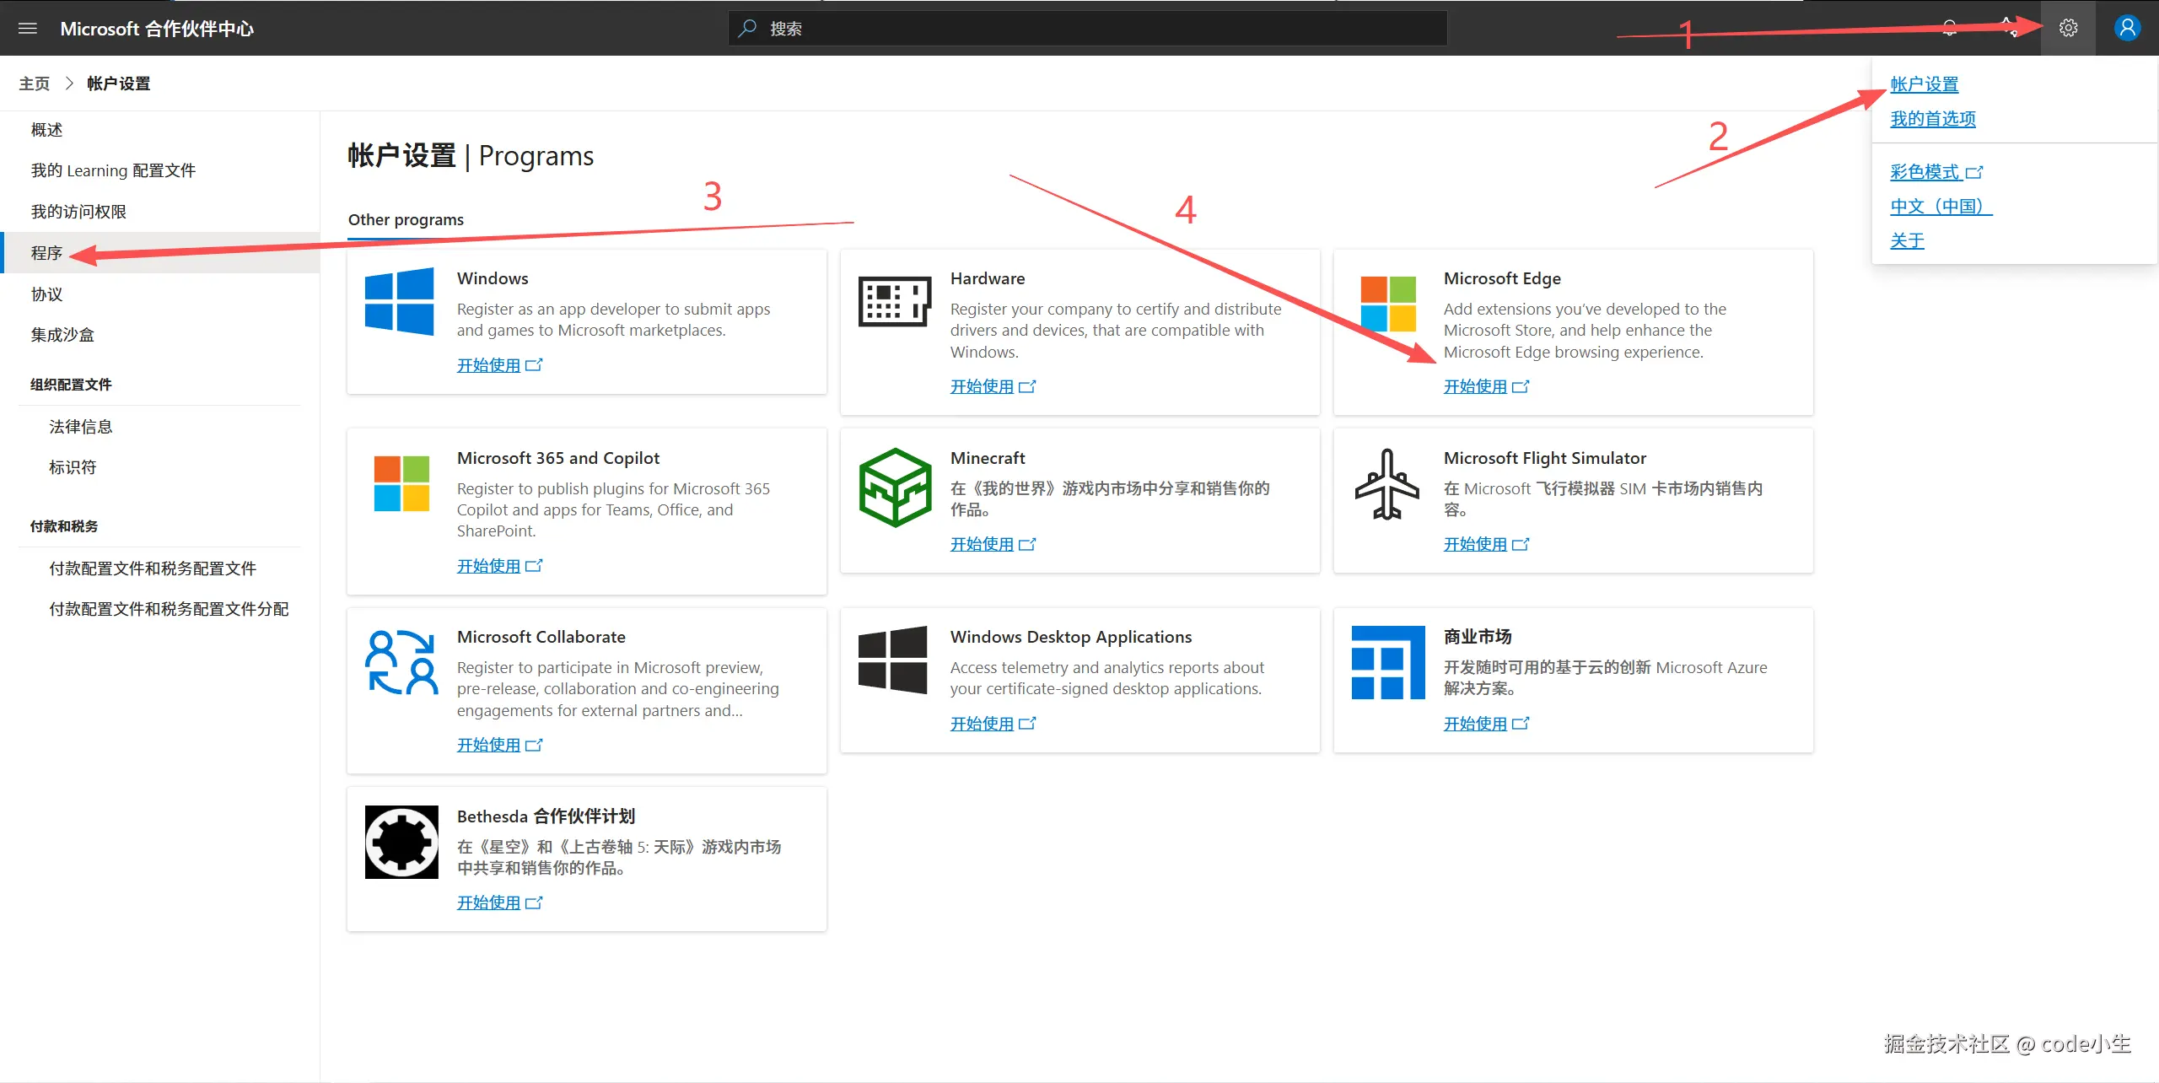Switch to the Other programs tab
The image size is (2159, 1083).
[406, 220]
